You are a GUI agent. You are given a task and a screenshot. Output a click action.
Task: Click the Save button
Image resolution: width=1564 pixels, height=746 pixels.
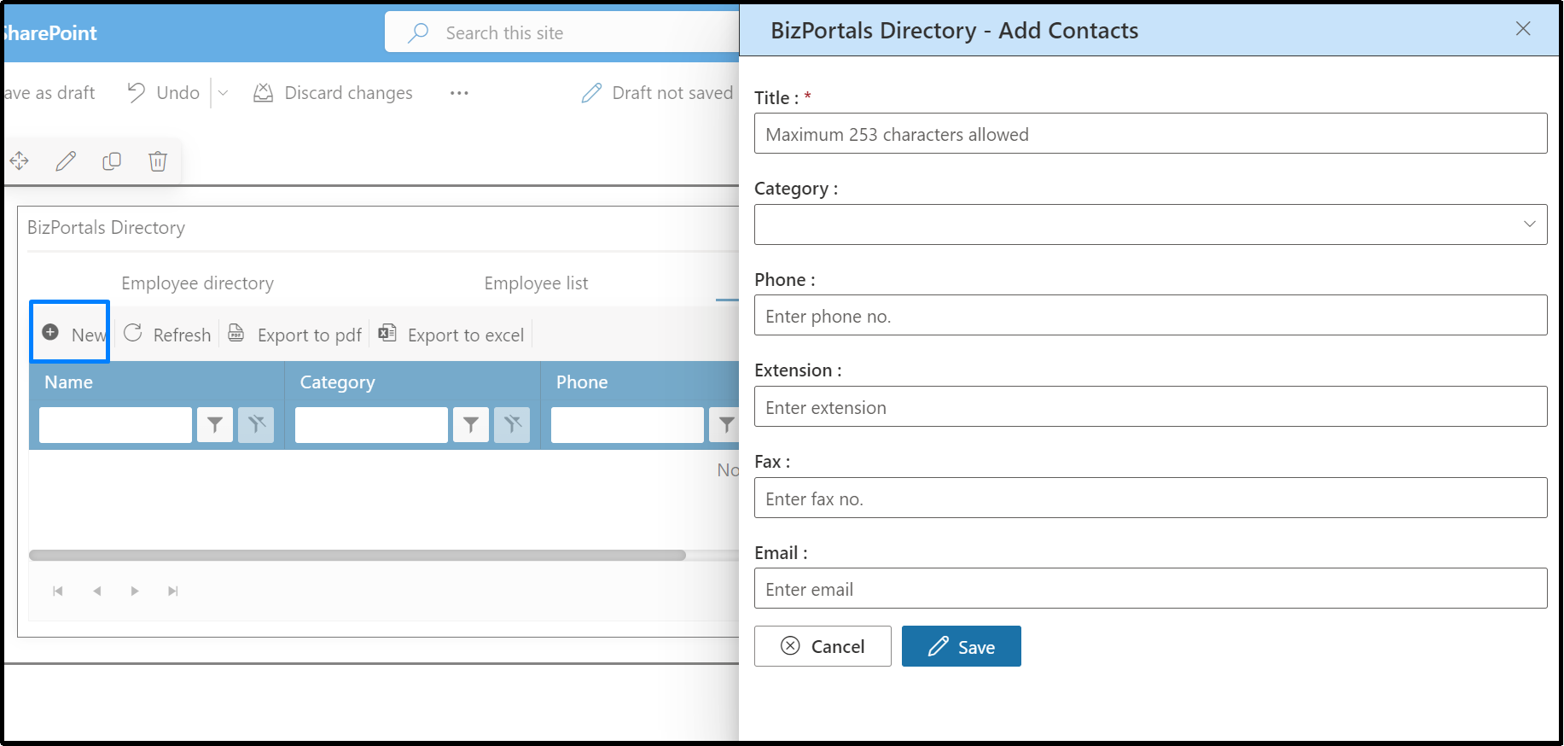(961, 646)
